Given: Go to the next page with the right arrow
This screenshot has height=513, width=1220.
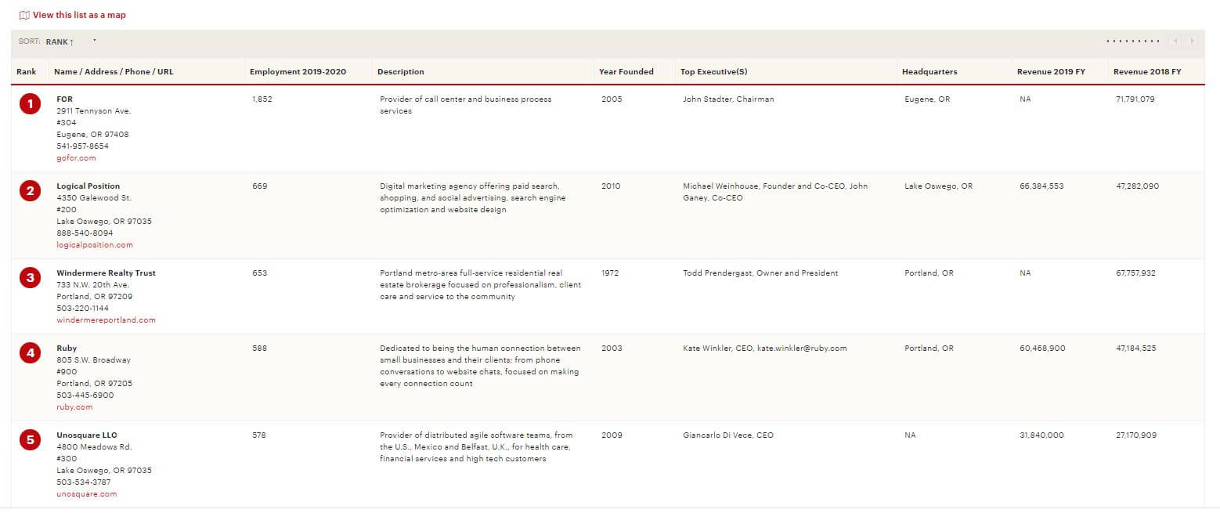Looking at the screenshot, I should [x=1192, y=41].
